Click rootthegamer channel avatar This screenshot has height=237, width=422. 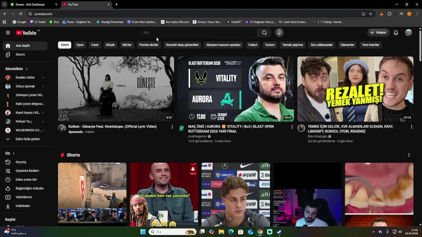coord(182,128)
